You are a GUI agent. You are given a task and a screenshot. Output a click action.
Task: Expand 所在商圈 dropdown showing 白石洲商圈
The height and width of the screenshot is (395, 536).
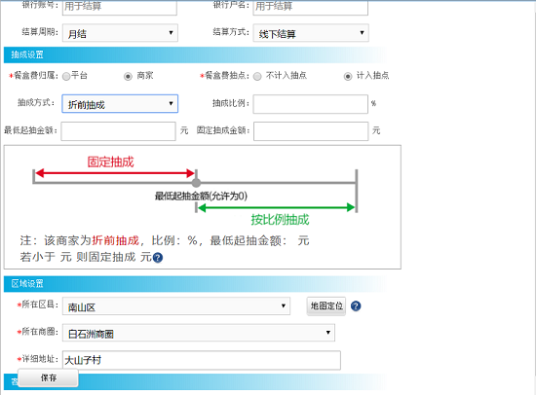click(199, 333)
